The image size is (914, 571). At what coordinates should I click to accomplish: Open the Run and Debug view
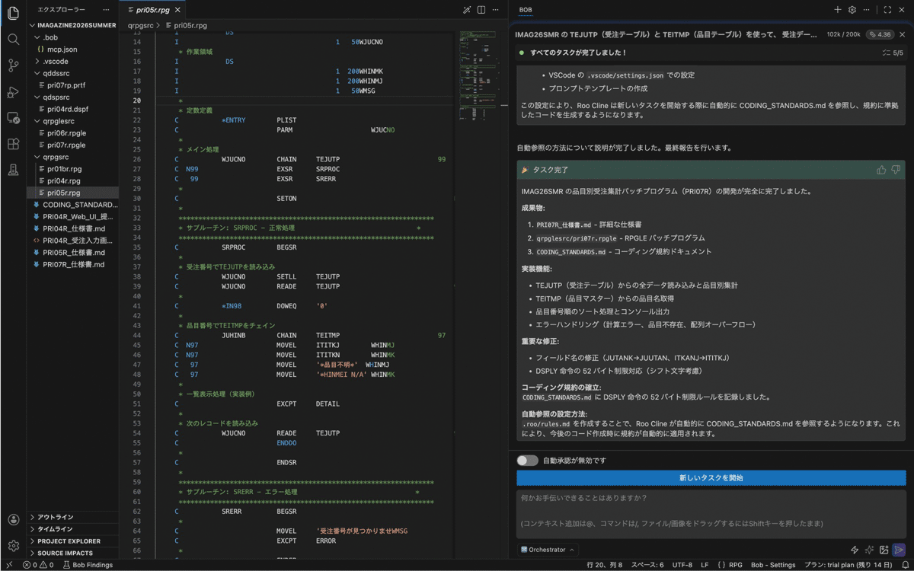[x=13, y=92]
